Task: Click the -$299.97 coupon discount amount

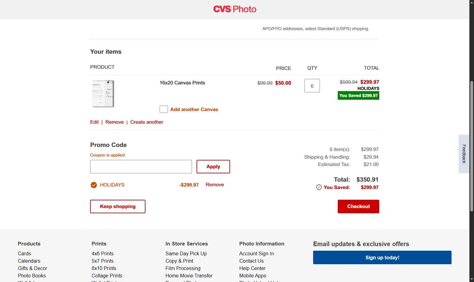Action: pos(189,185)
